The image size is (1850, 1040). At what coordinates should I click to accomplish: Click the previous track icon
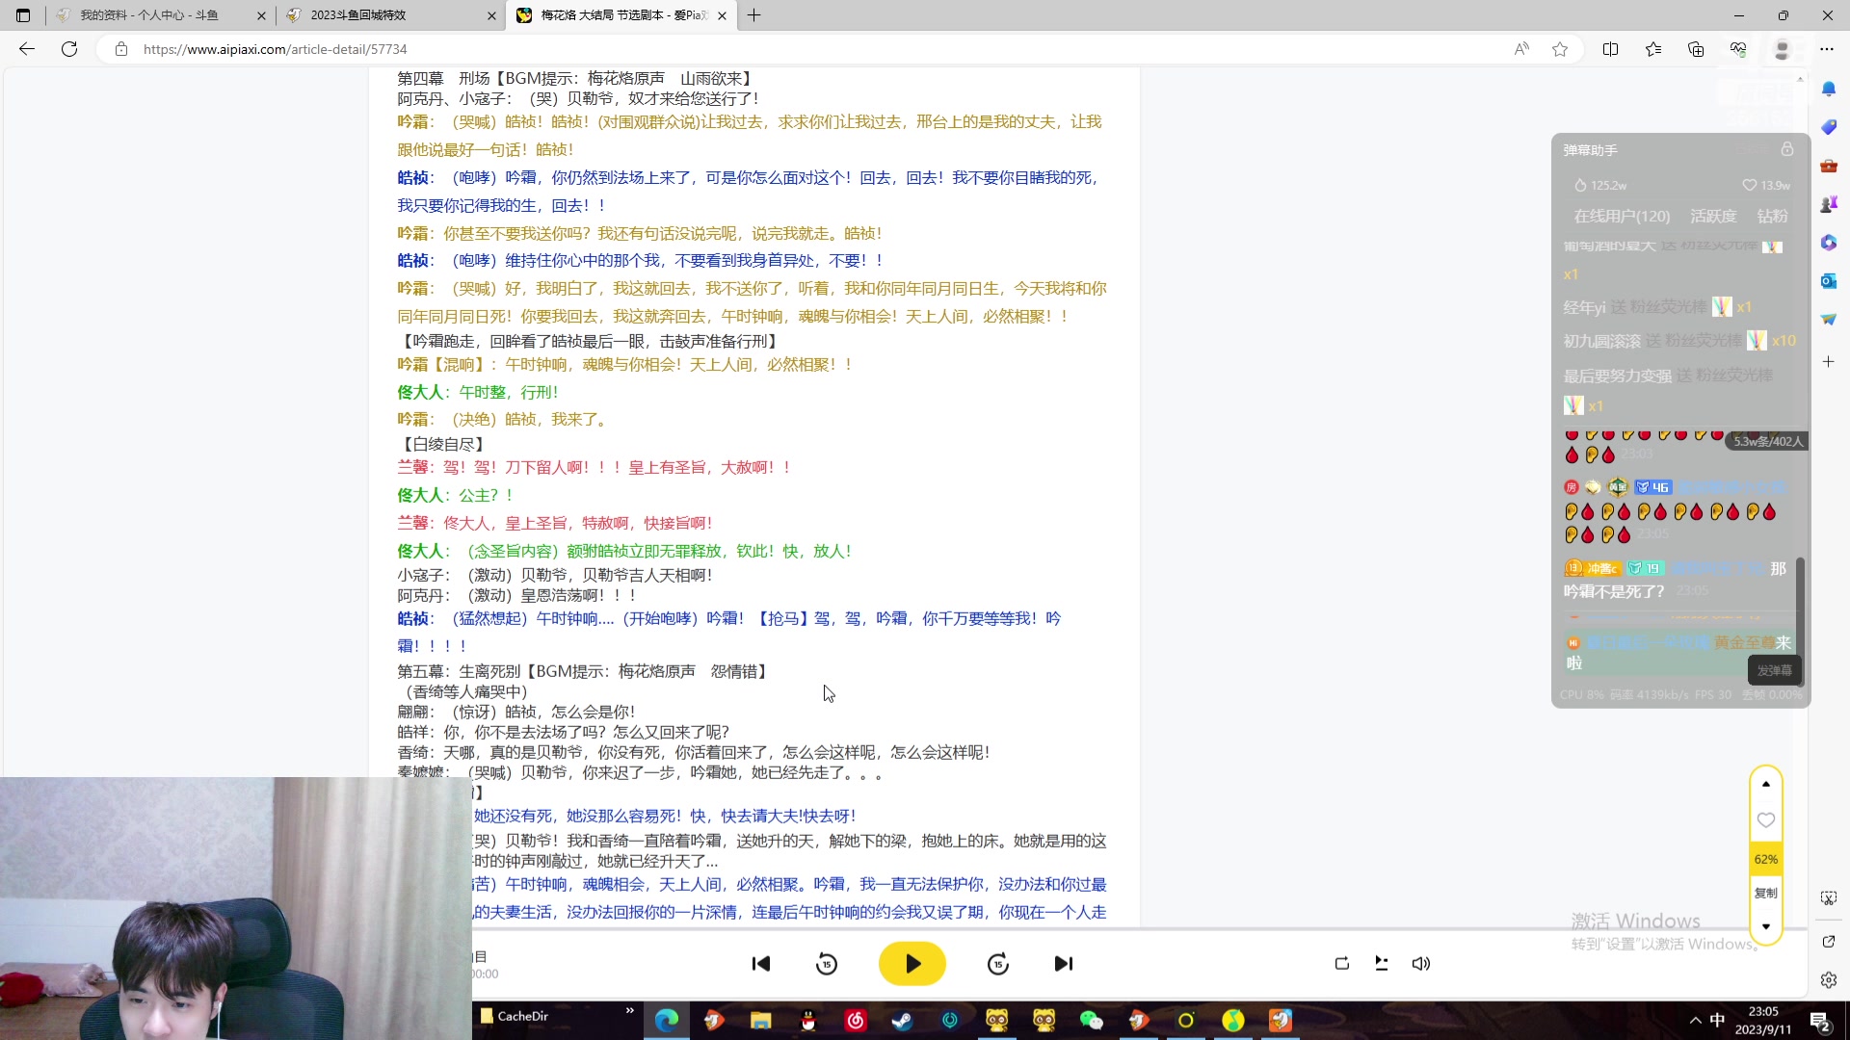(761, 963)
